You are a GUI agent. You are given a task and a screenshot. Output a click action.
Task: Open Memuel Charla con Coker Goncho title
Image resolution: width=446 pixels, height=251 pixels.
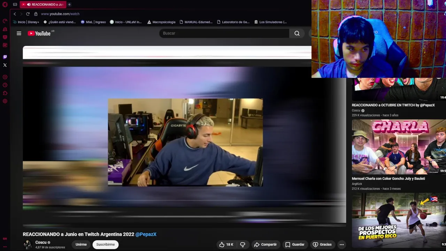click(x=388, y=178)
